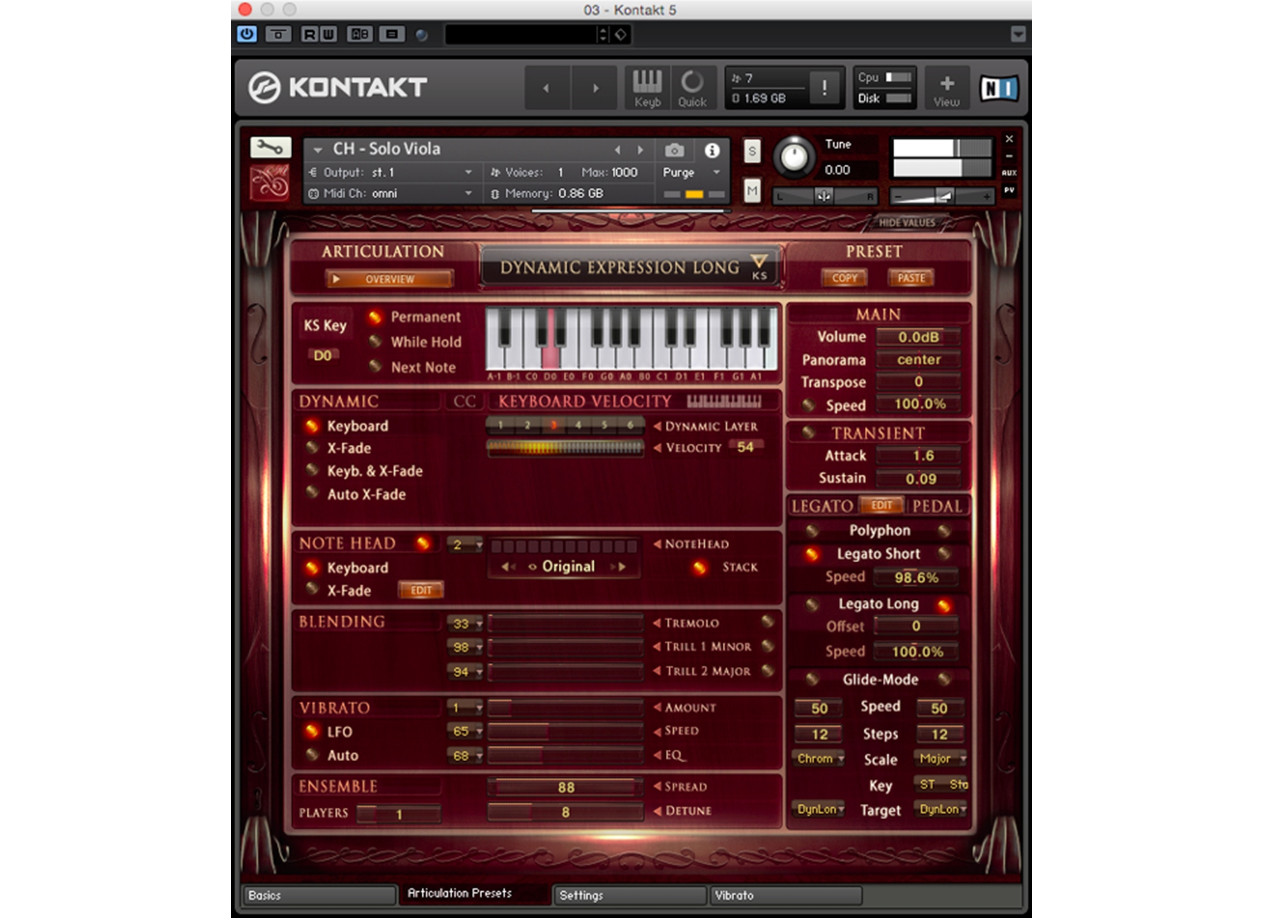This screenshot has width=1263, height=918.
Task: Click the preset Paste button
Action: click(x=911, y=278)
